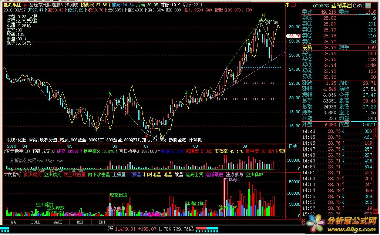
Task: Click the 30.95 high price label on the chart
Action: tap(272, 23)
